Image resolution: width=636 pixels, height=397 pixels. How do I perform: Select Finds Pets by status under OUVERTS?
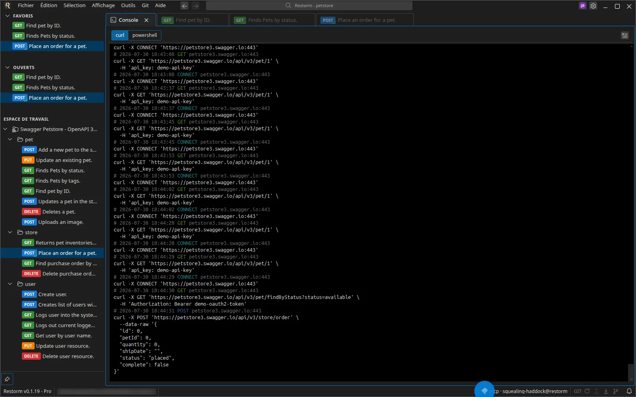click(52, 87)
